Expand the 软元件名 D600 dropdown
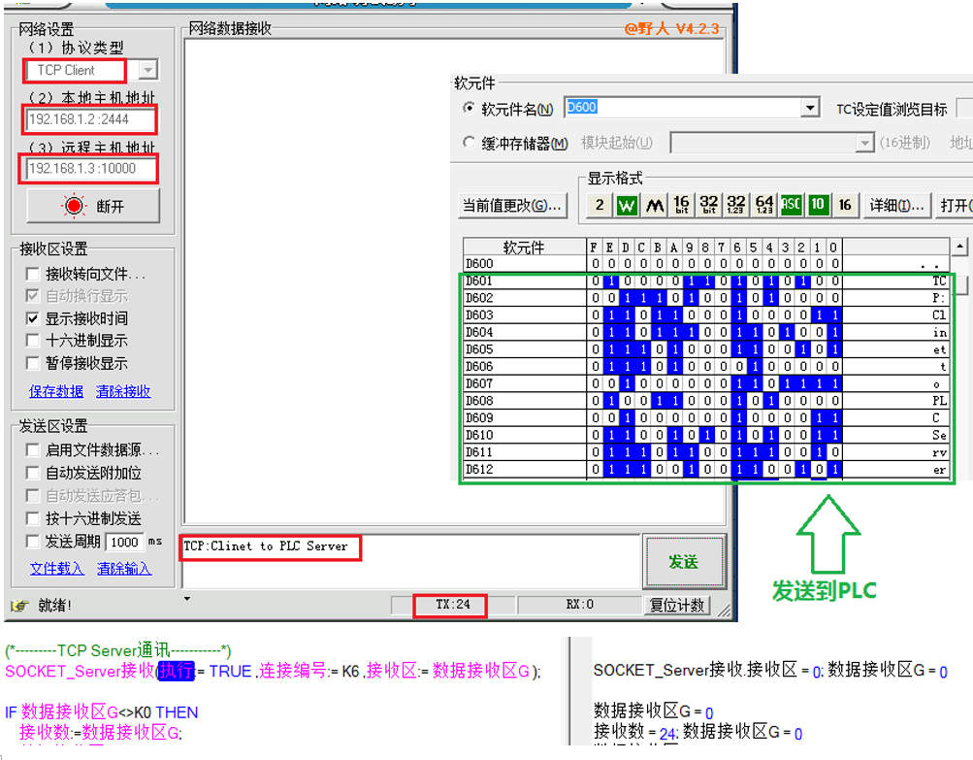Image resolution: width=973 pixels, height=760 pixels. point(811,109)
